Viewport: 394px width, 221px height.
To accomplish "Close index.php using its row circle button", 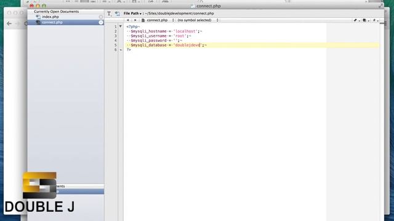I will (101, 17).
